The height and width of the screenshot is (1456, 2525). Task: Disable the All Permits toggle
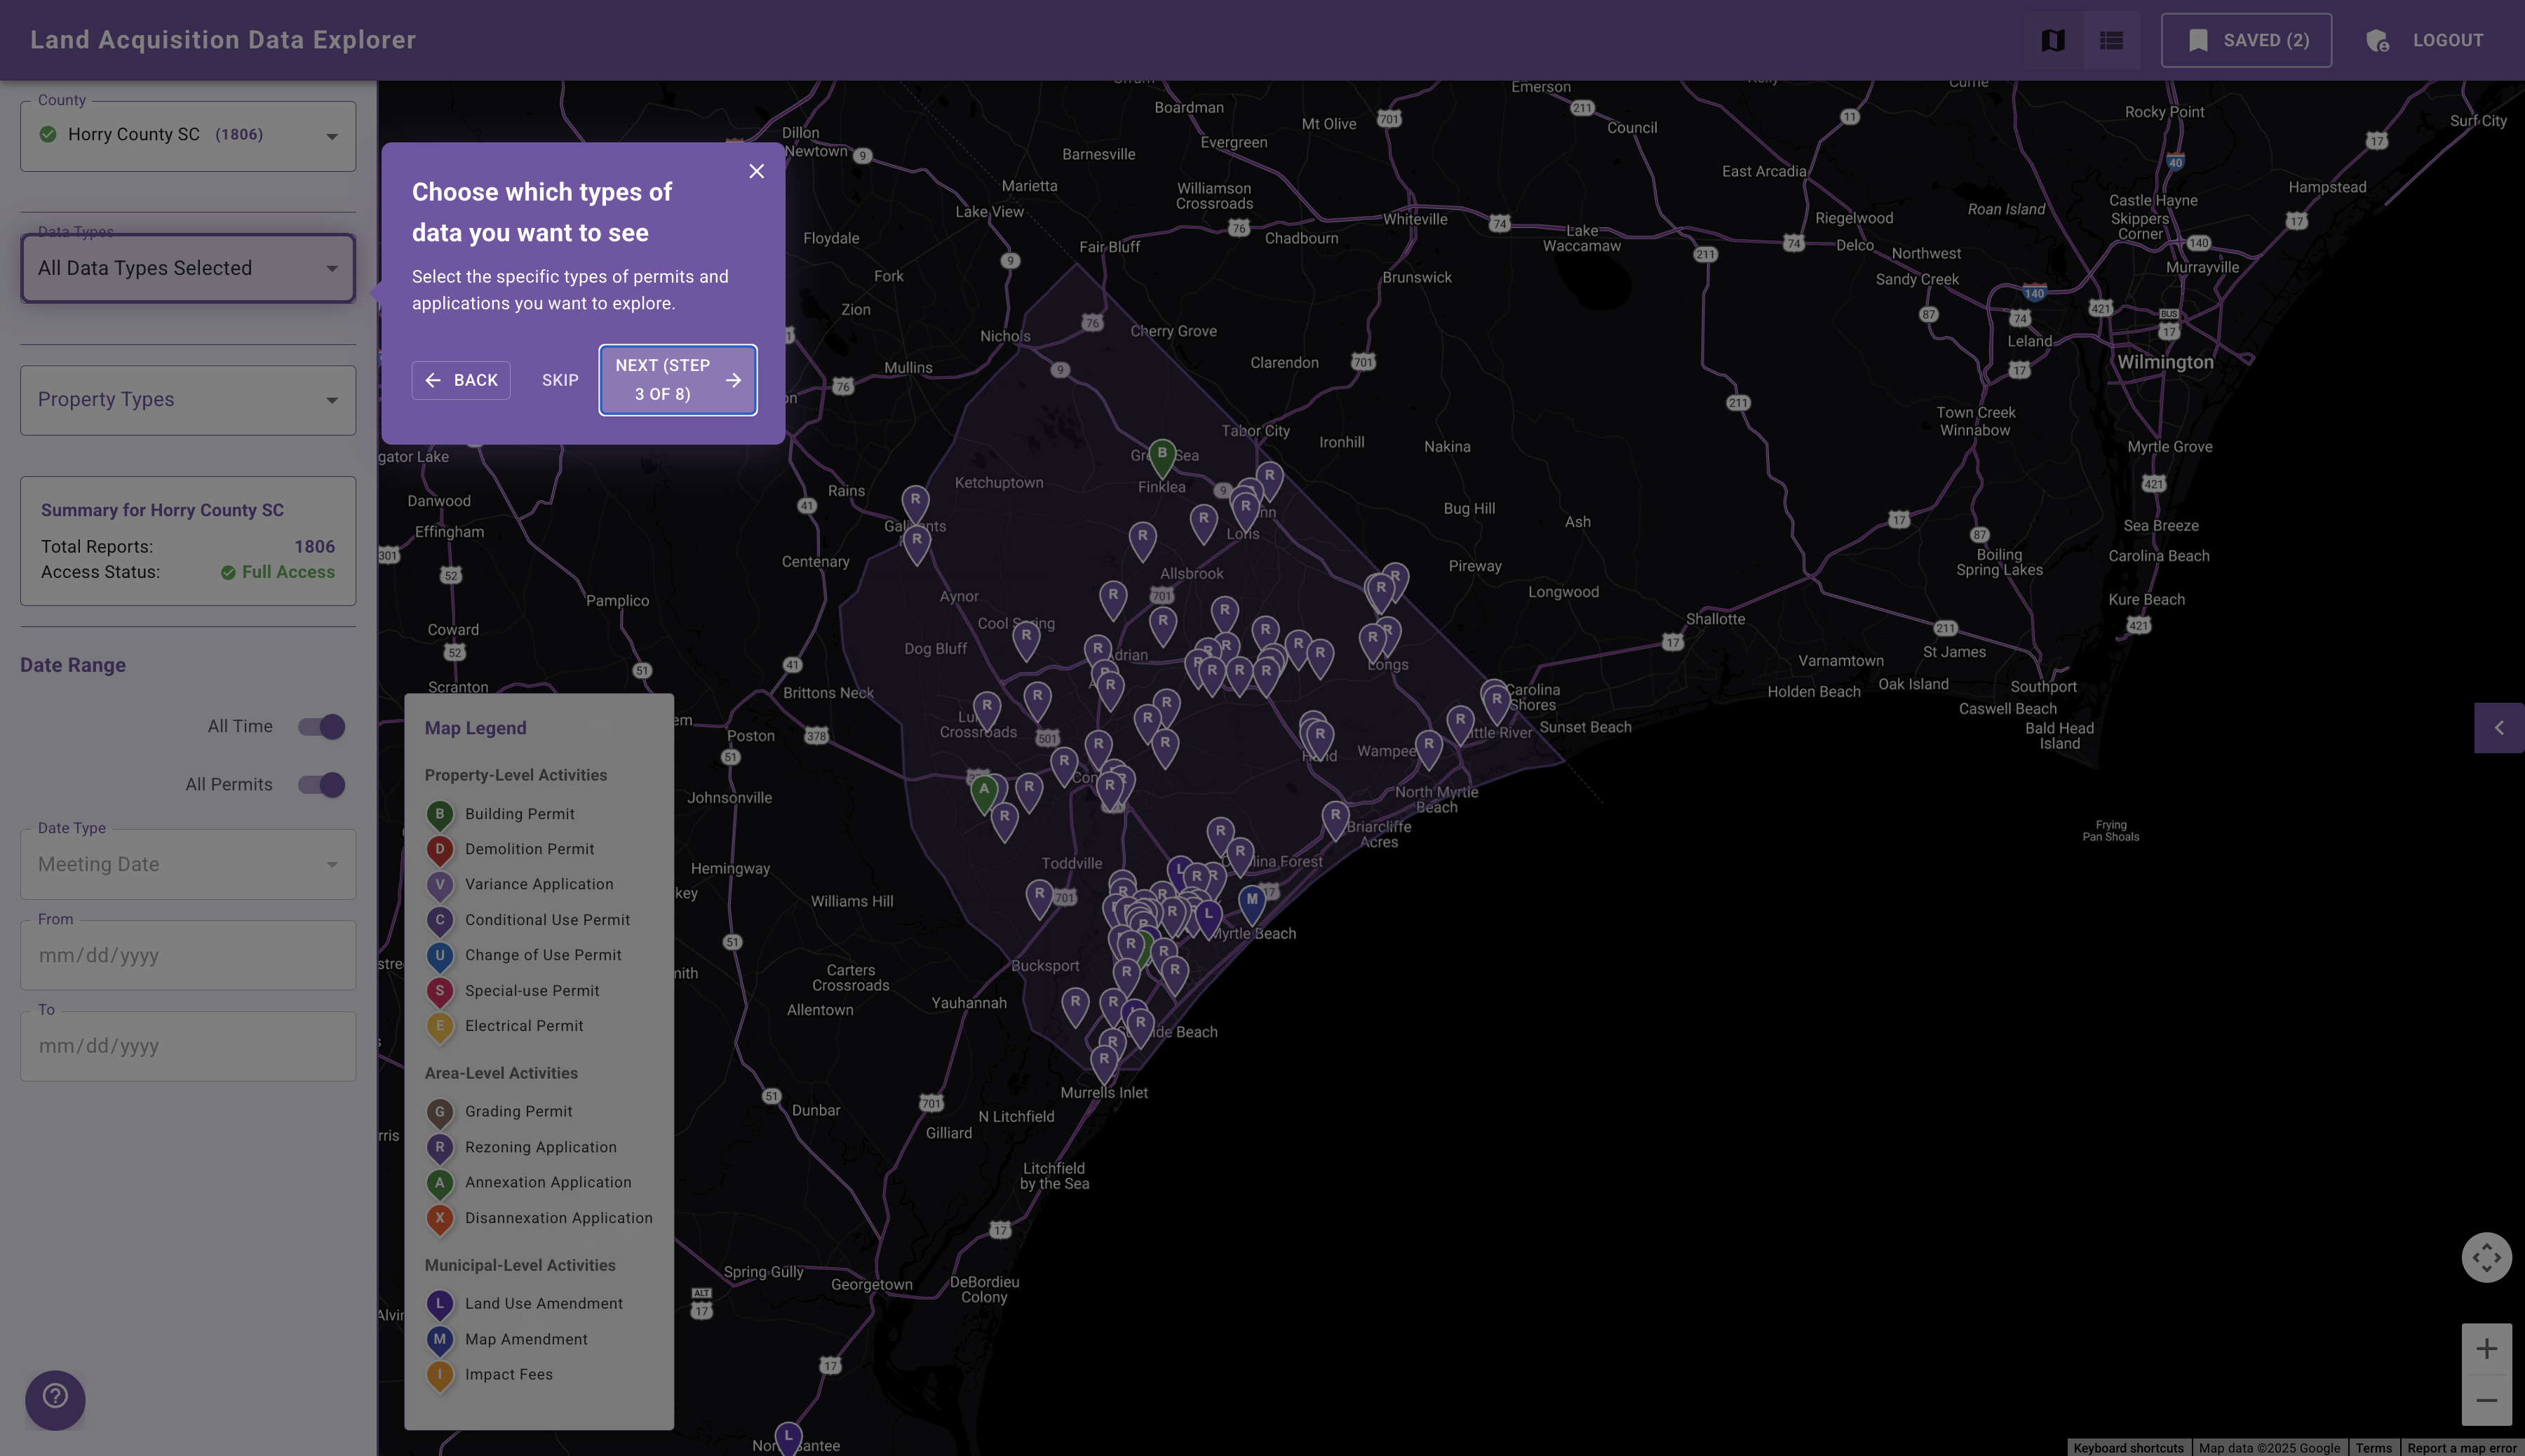click(321, 784)
